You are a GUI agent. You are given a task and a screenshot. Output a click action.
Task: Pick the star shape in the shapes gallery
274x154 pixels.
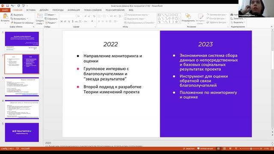[x=176, y=22]
